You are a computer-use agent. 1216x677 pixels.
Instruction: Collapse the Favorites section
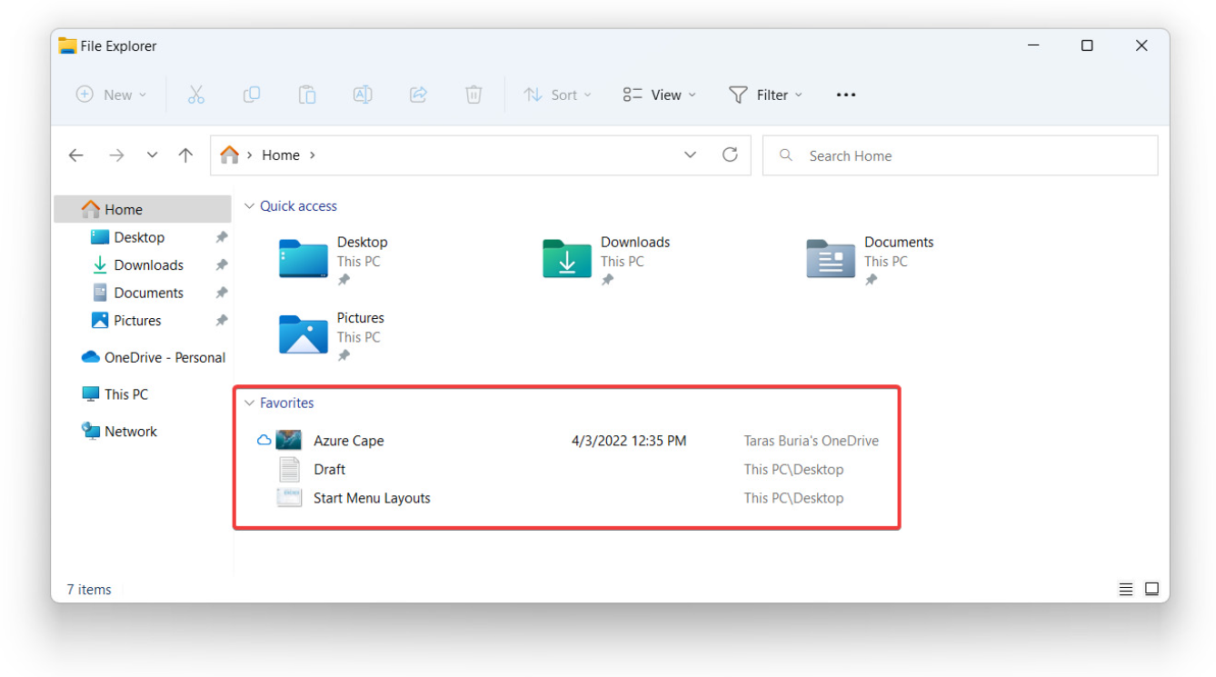coord(249,403)
